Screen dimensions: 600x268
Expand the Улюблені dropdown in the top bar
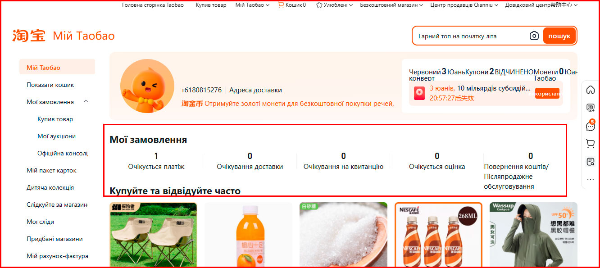[334, 5]
